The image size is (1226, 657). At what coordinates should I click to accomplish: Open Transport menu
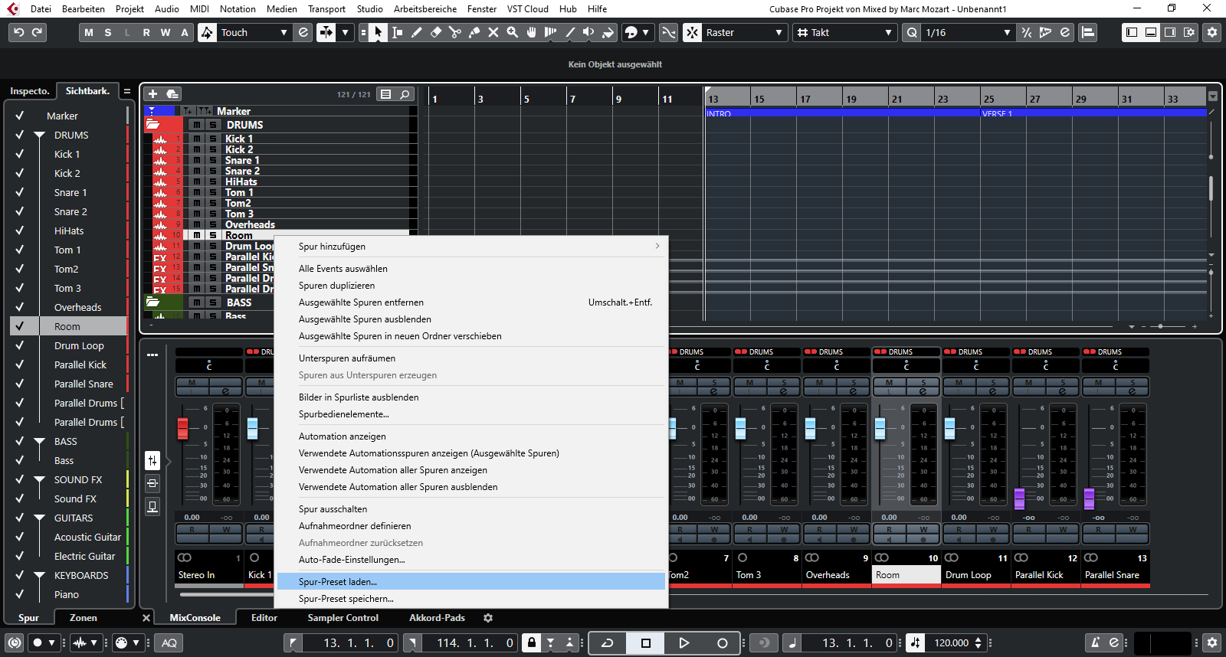pyautogui.click(x=326, y=9)
